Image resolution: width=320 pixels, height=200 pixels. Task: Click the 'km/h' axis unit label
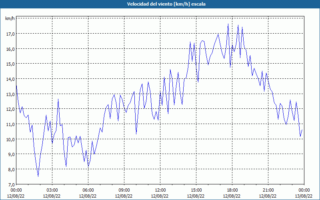click(10, 18)
